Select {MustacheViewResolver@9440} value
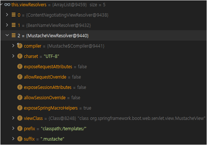 (57, 36)
